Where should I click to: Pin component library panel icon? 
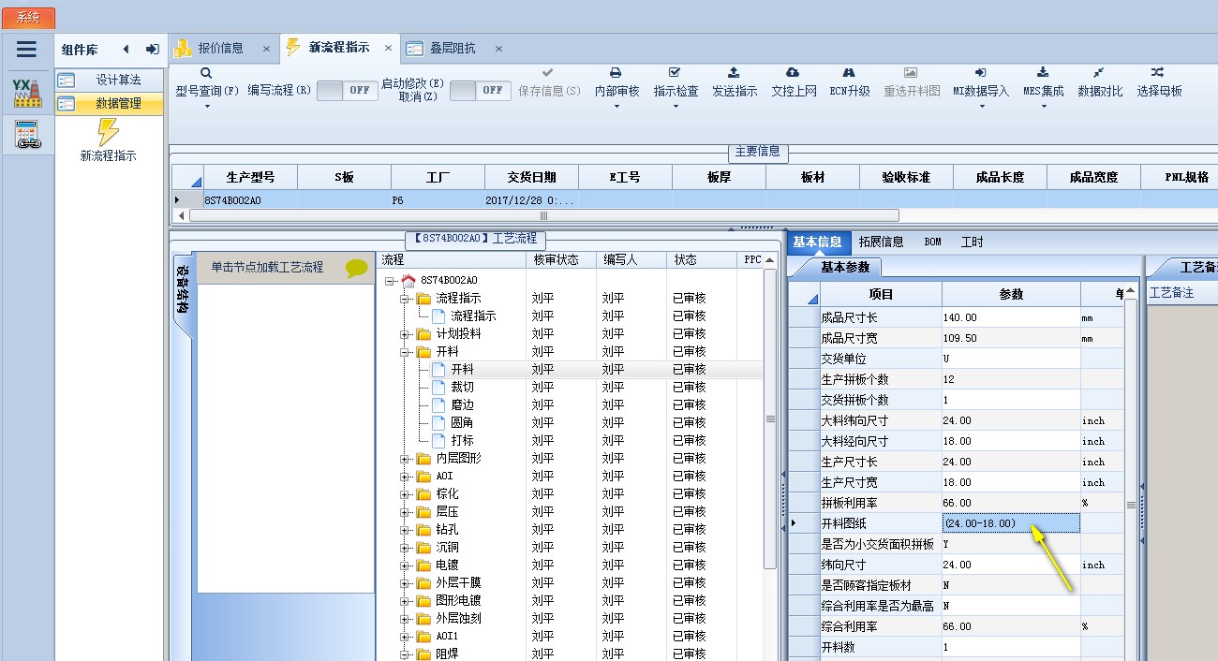(152, 50)
